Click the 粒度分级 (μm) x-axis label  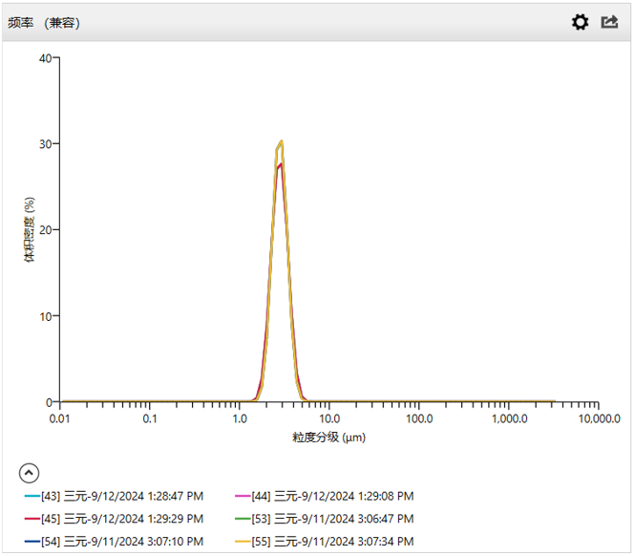[328, 438]
